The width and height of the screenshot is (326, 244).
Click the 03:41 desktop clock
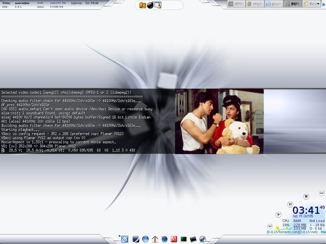[x=306, y=210]
